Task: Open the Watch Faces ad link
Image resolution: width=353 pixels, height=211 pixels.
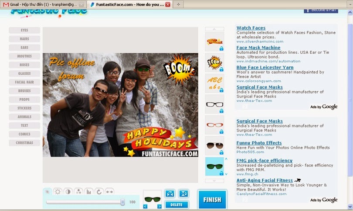Action: tap(251, 28)
